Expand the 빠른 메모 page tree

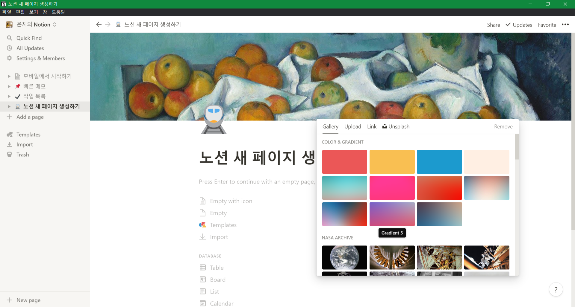pos(9,86)
